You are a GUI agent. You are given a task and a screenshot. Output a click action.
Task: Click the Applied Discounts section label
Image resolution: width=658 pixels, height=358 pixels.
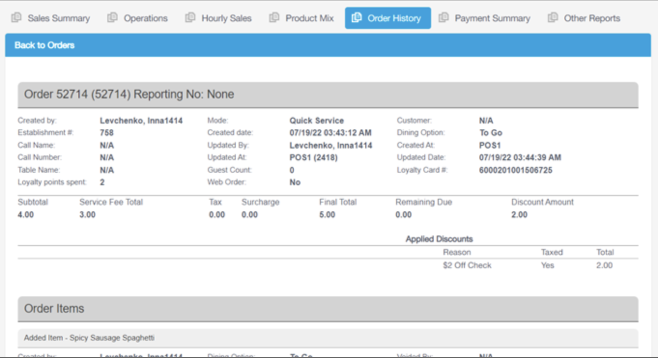tap(440, 239)
